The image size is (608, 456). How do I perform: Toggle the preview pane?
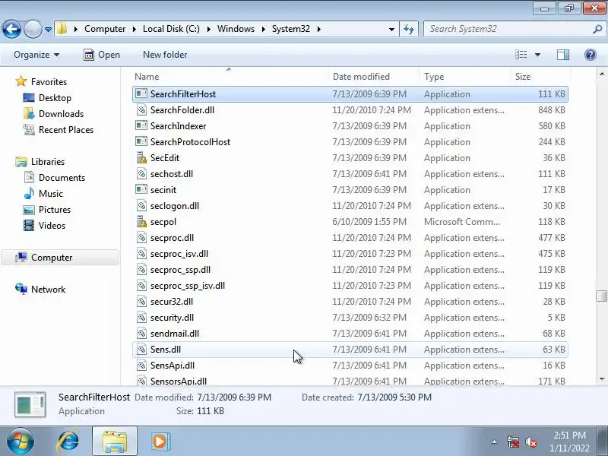pos(563,55)
